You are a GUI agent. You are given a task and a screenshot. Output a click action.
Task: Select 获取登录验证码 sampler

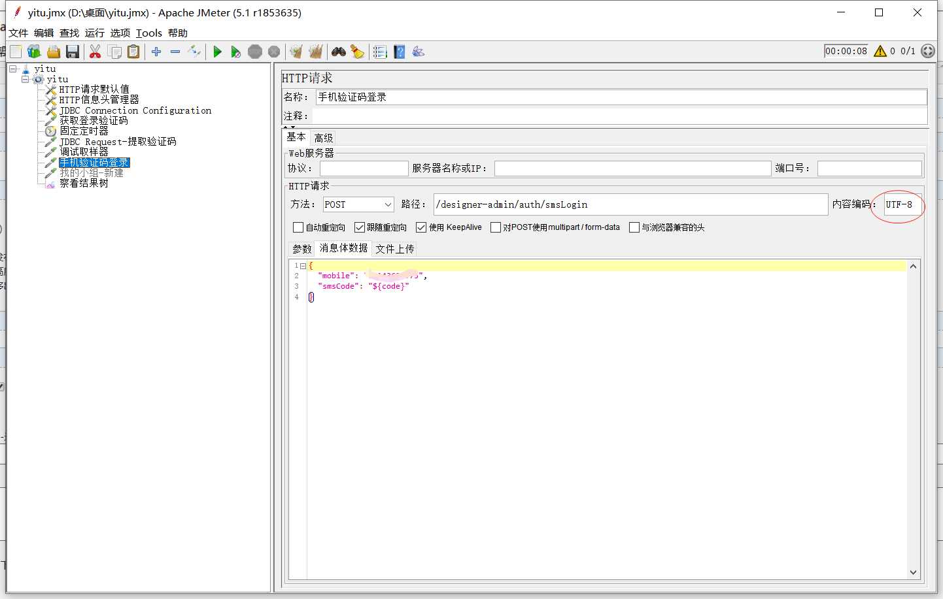tap(94, 121)
